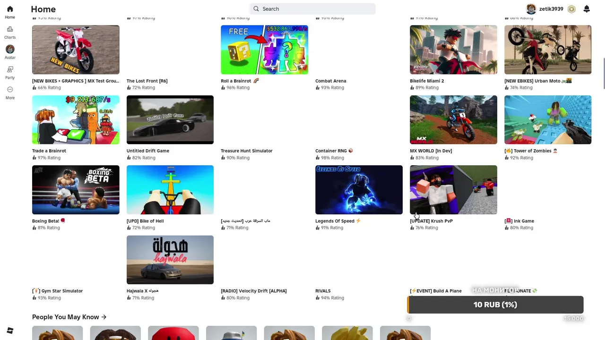Click the Gym Star Simulator title
This screenshot has width=605, height=340.
tap(58, 291)
